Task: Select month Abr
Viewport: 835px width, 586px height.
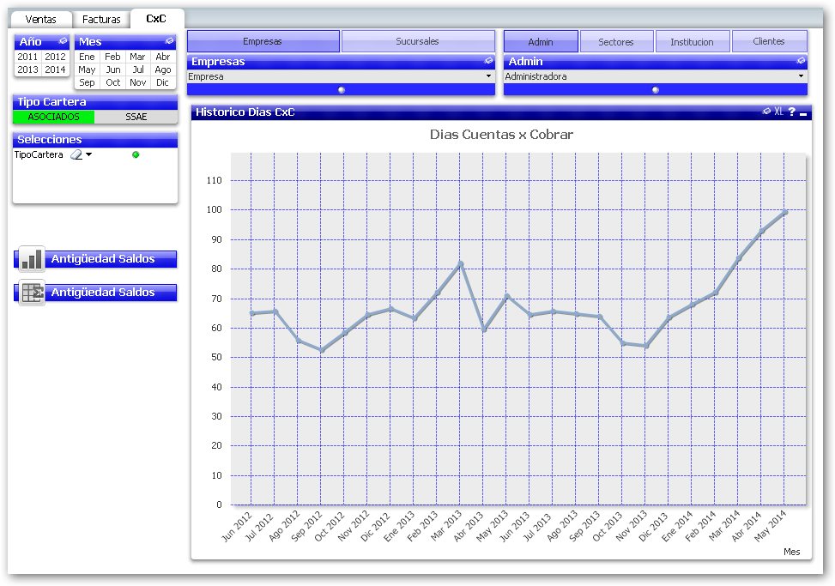Action: 162,57
